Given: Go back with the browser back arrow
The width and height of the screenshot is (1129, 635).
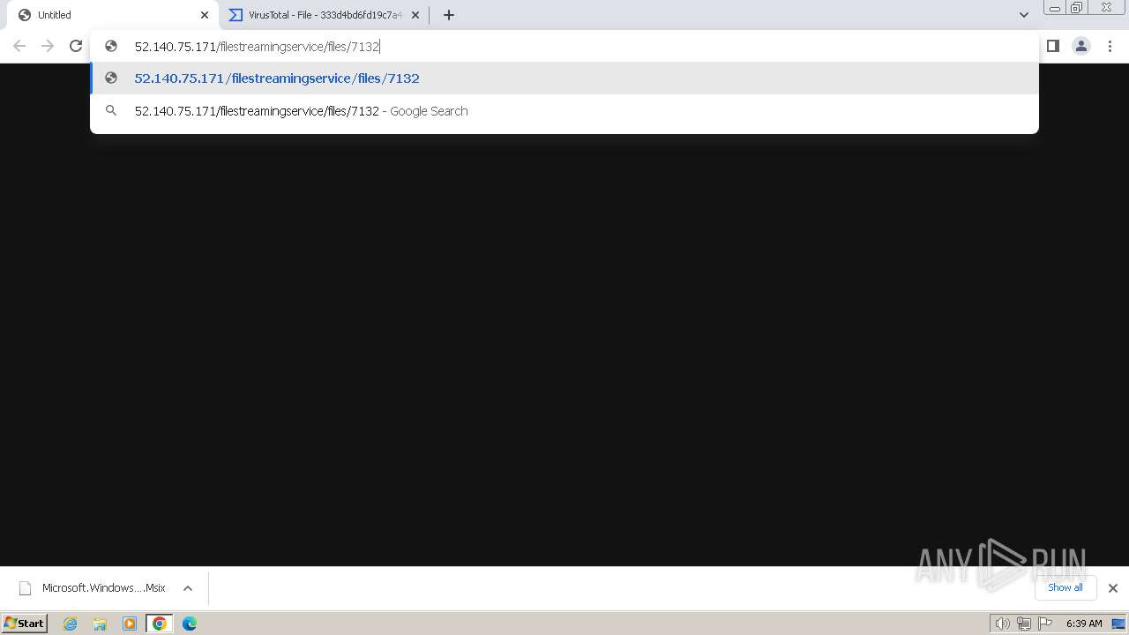Looking at the screenshot, I should pyautogui.click(x=19, y=46).
